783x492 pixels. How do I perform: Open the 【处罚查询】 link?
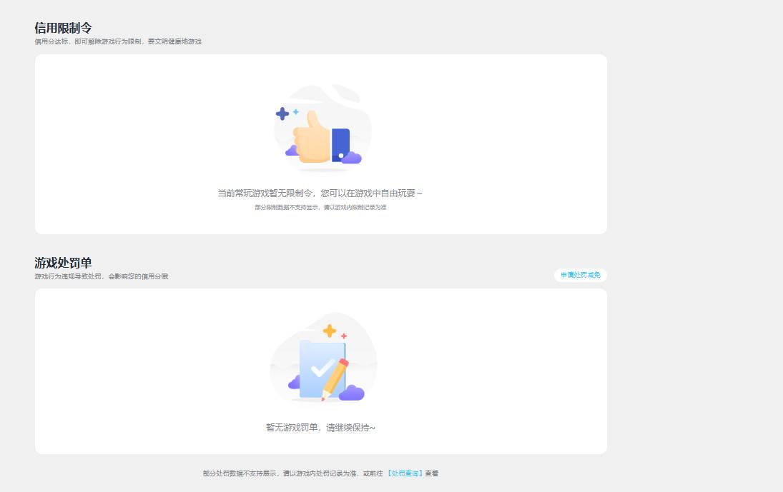pos(405,473)
